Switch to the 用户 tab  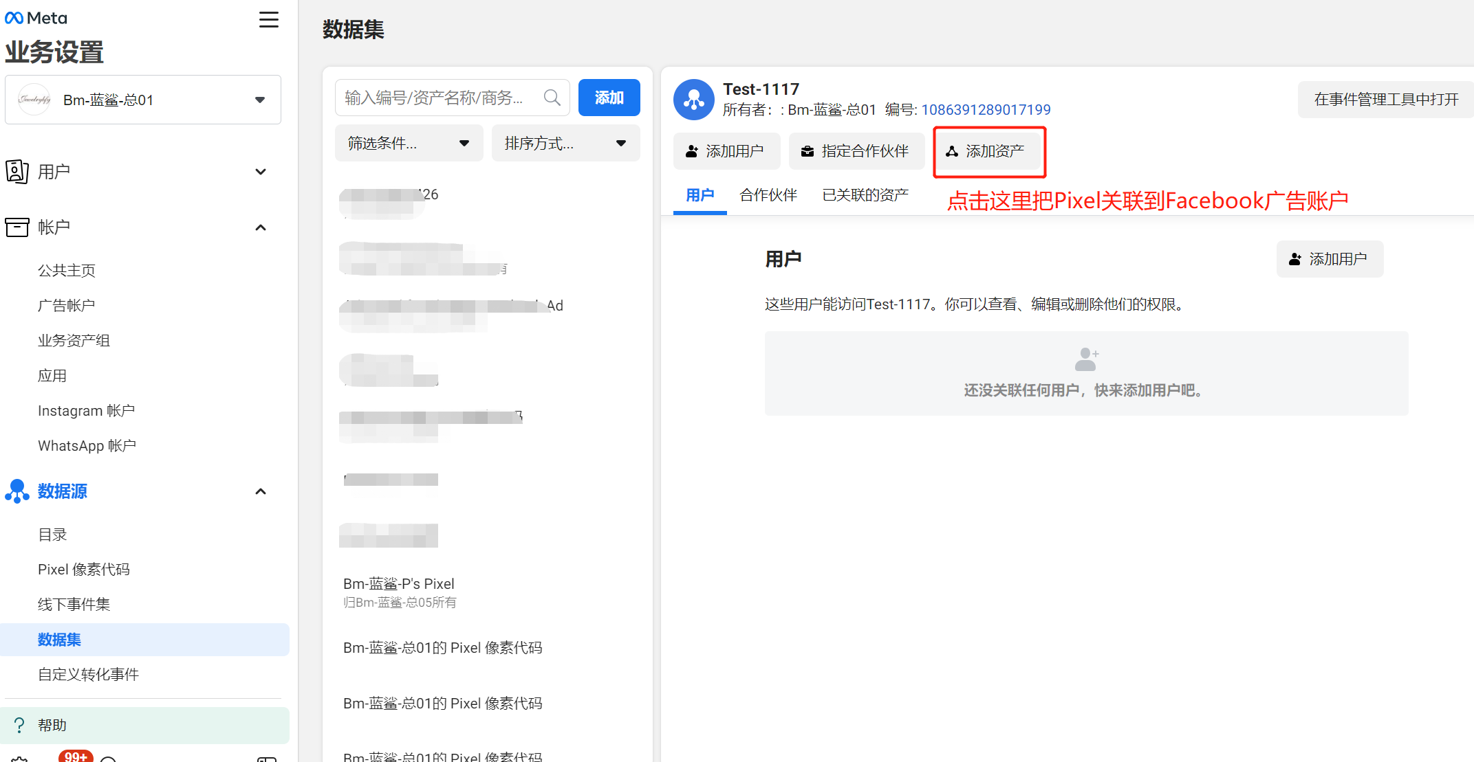(700, 195)
